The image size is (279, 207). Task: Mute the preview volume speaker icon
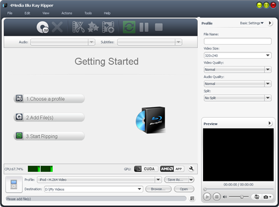pos(225,196)
